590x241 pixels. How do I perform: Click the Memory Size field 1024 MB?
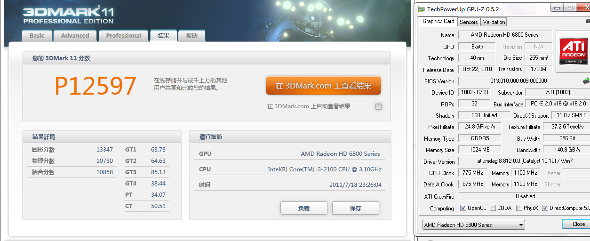[x=479, y=150]
